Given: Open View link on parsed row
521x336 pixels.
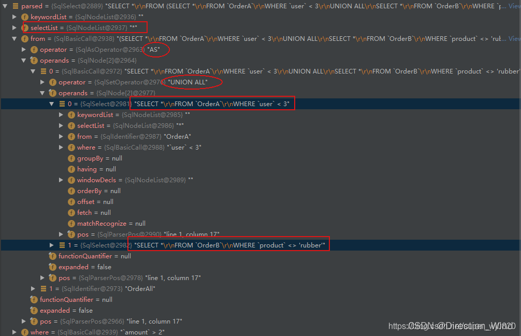Looking at the screenshot, I should click(x=515, y=6).
